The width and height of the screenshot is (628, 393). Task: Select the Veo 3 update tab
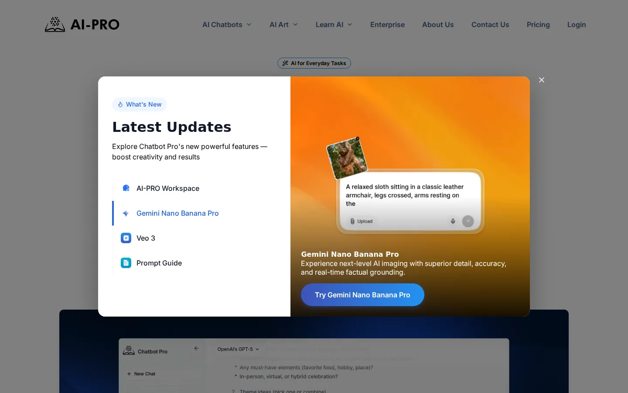[195, 238]
